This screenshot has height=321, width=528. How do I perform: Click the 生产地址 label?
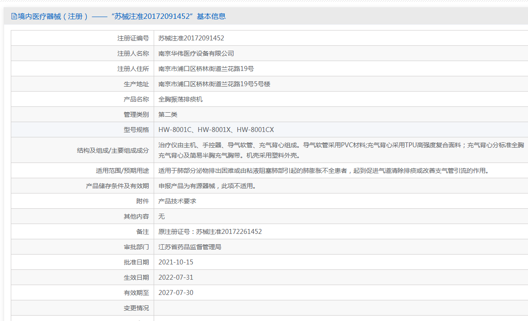point(136,84)
